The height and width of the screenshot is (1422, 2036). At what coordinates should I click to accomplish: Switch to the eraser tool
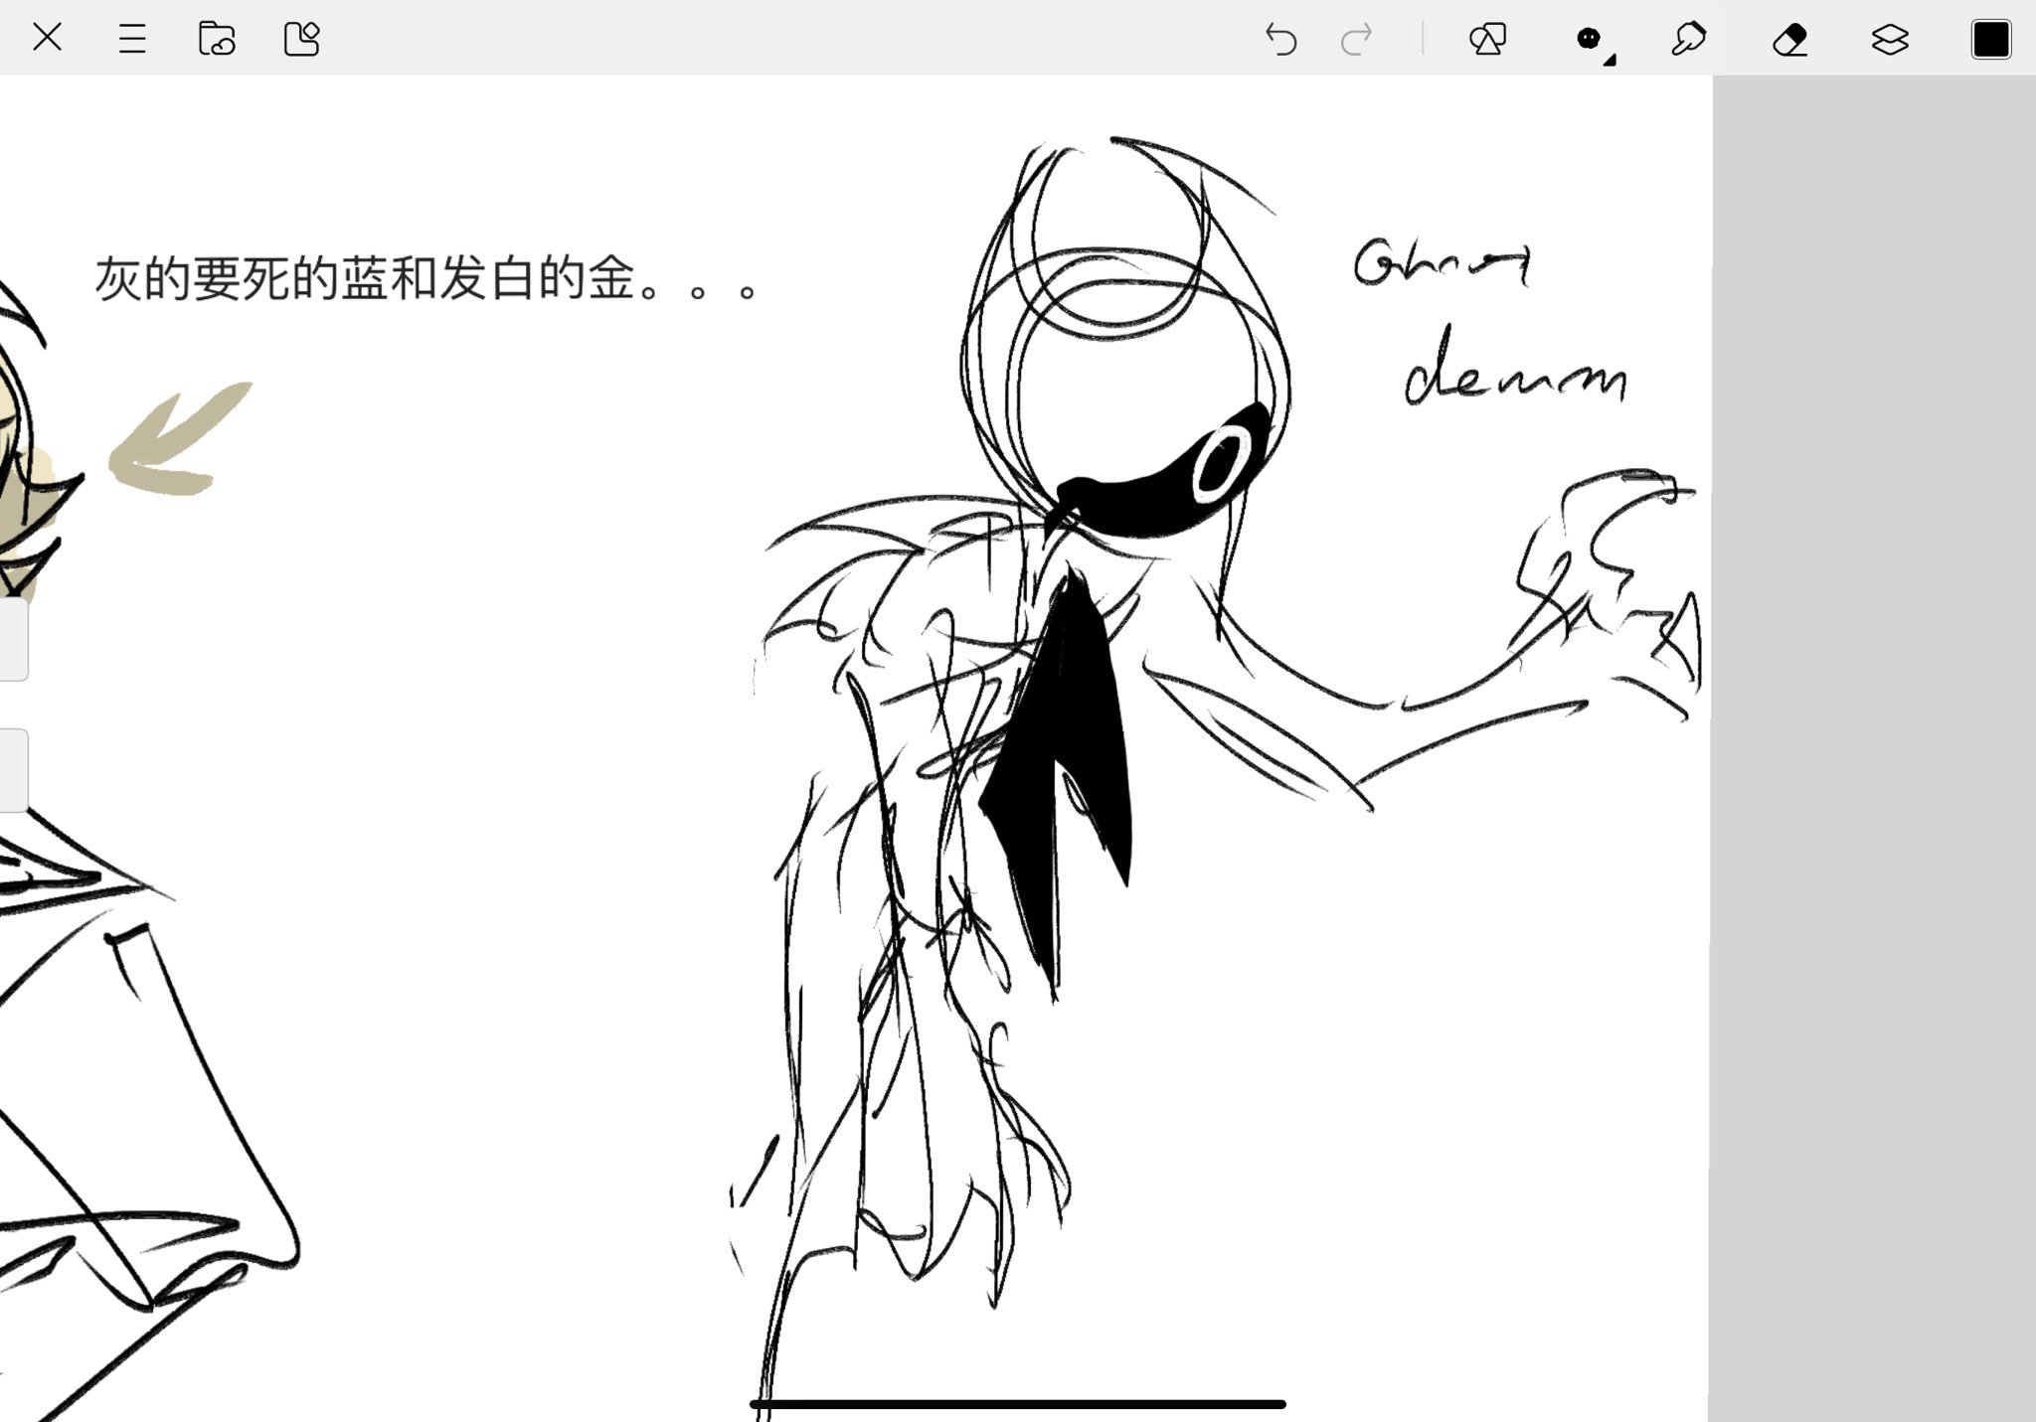(1789, 40)
